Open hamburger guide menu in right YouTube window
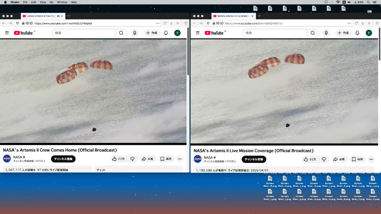 197,33
